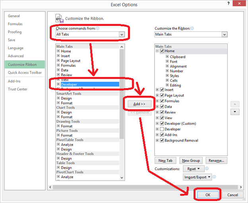Image resolution: width=248 pixels, height=203 pixels.
Task: Uncheck the Insert tab checkbox
Action: pos(162,90)
